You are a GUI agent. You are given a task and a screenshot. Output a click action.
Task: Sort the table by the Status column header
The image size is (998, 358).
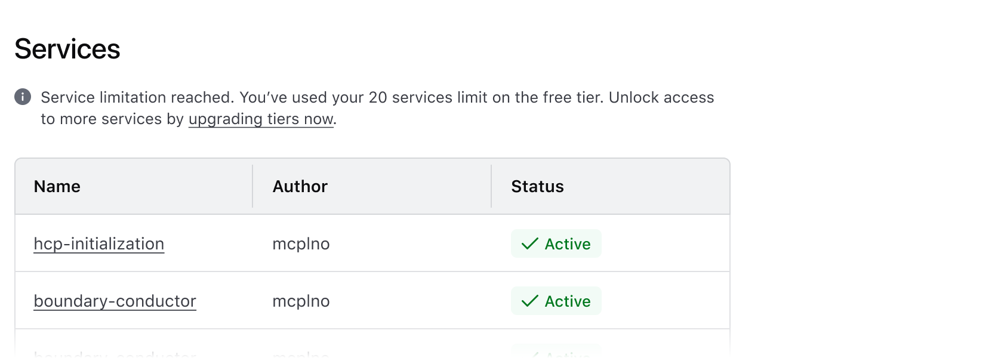(537, 186)
